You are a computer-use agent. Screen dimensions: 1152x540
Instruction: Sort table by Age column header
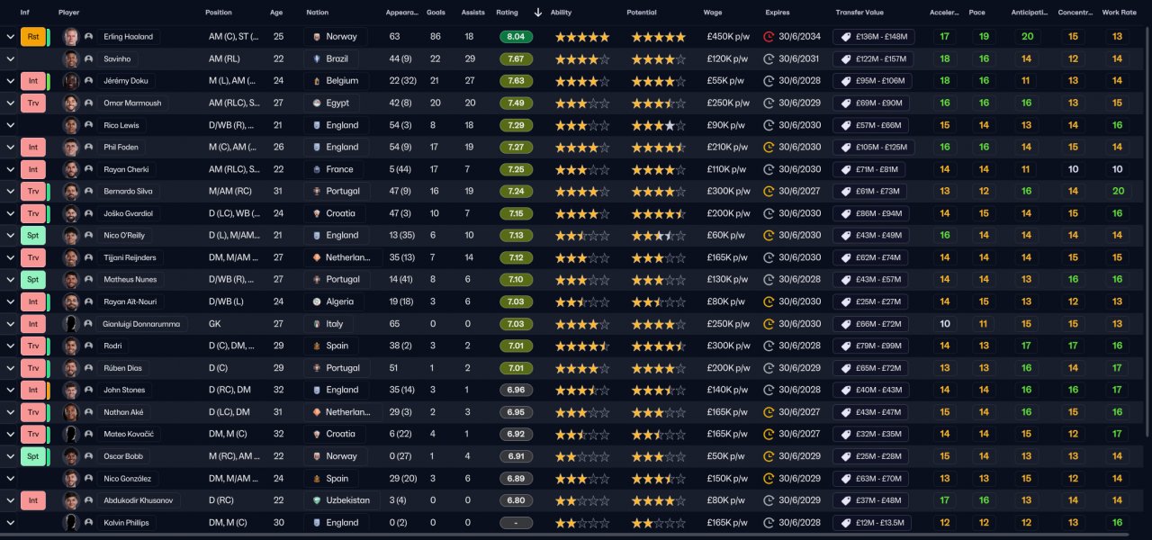tap(276, 13)
